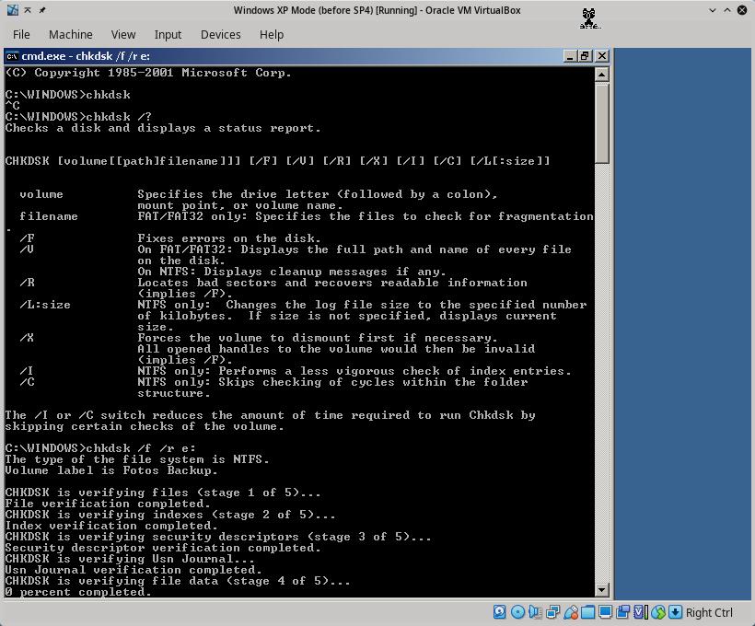Click 'The type of the file system is NTFS.'

(137, 459)
